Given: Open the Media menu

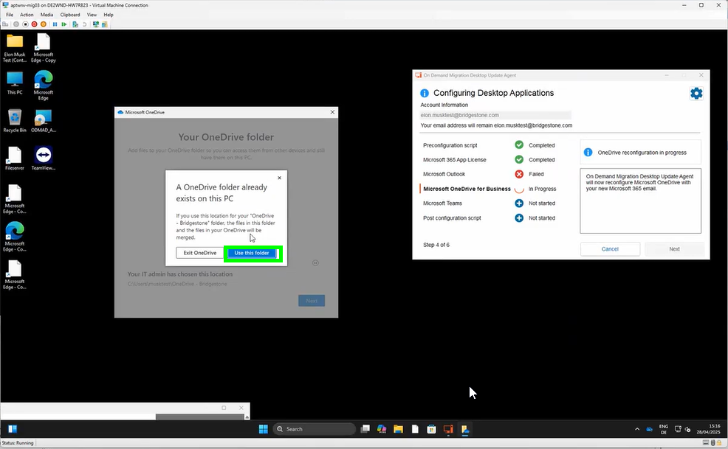Looking at the screenshot, I should (47, 15).
